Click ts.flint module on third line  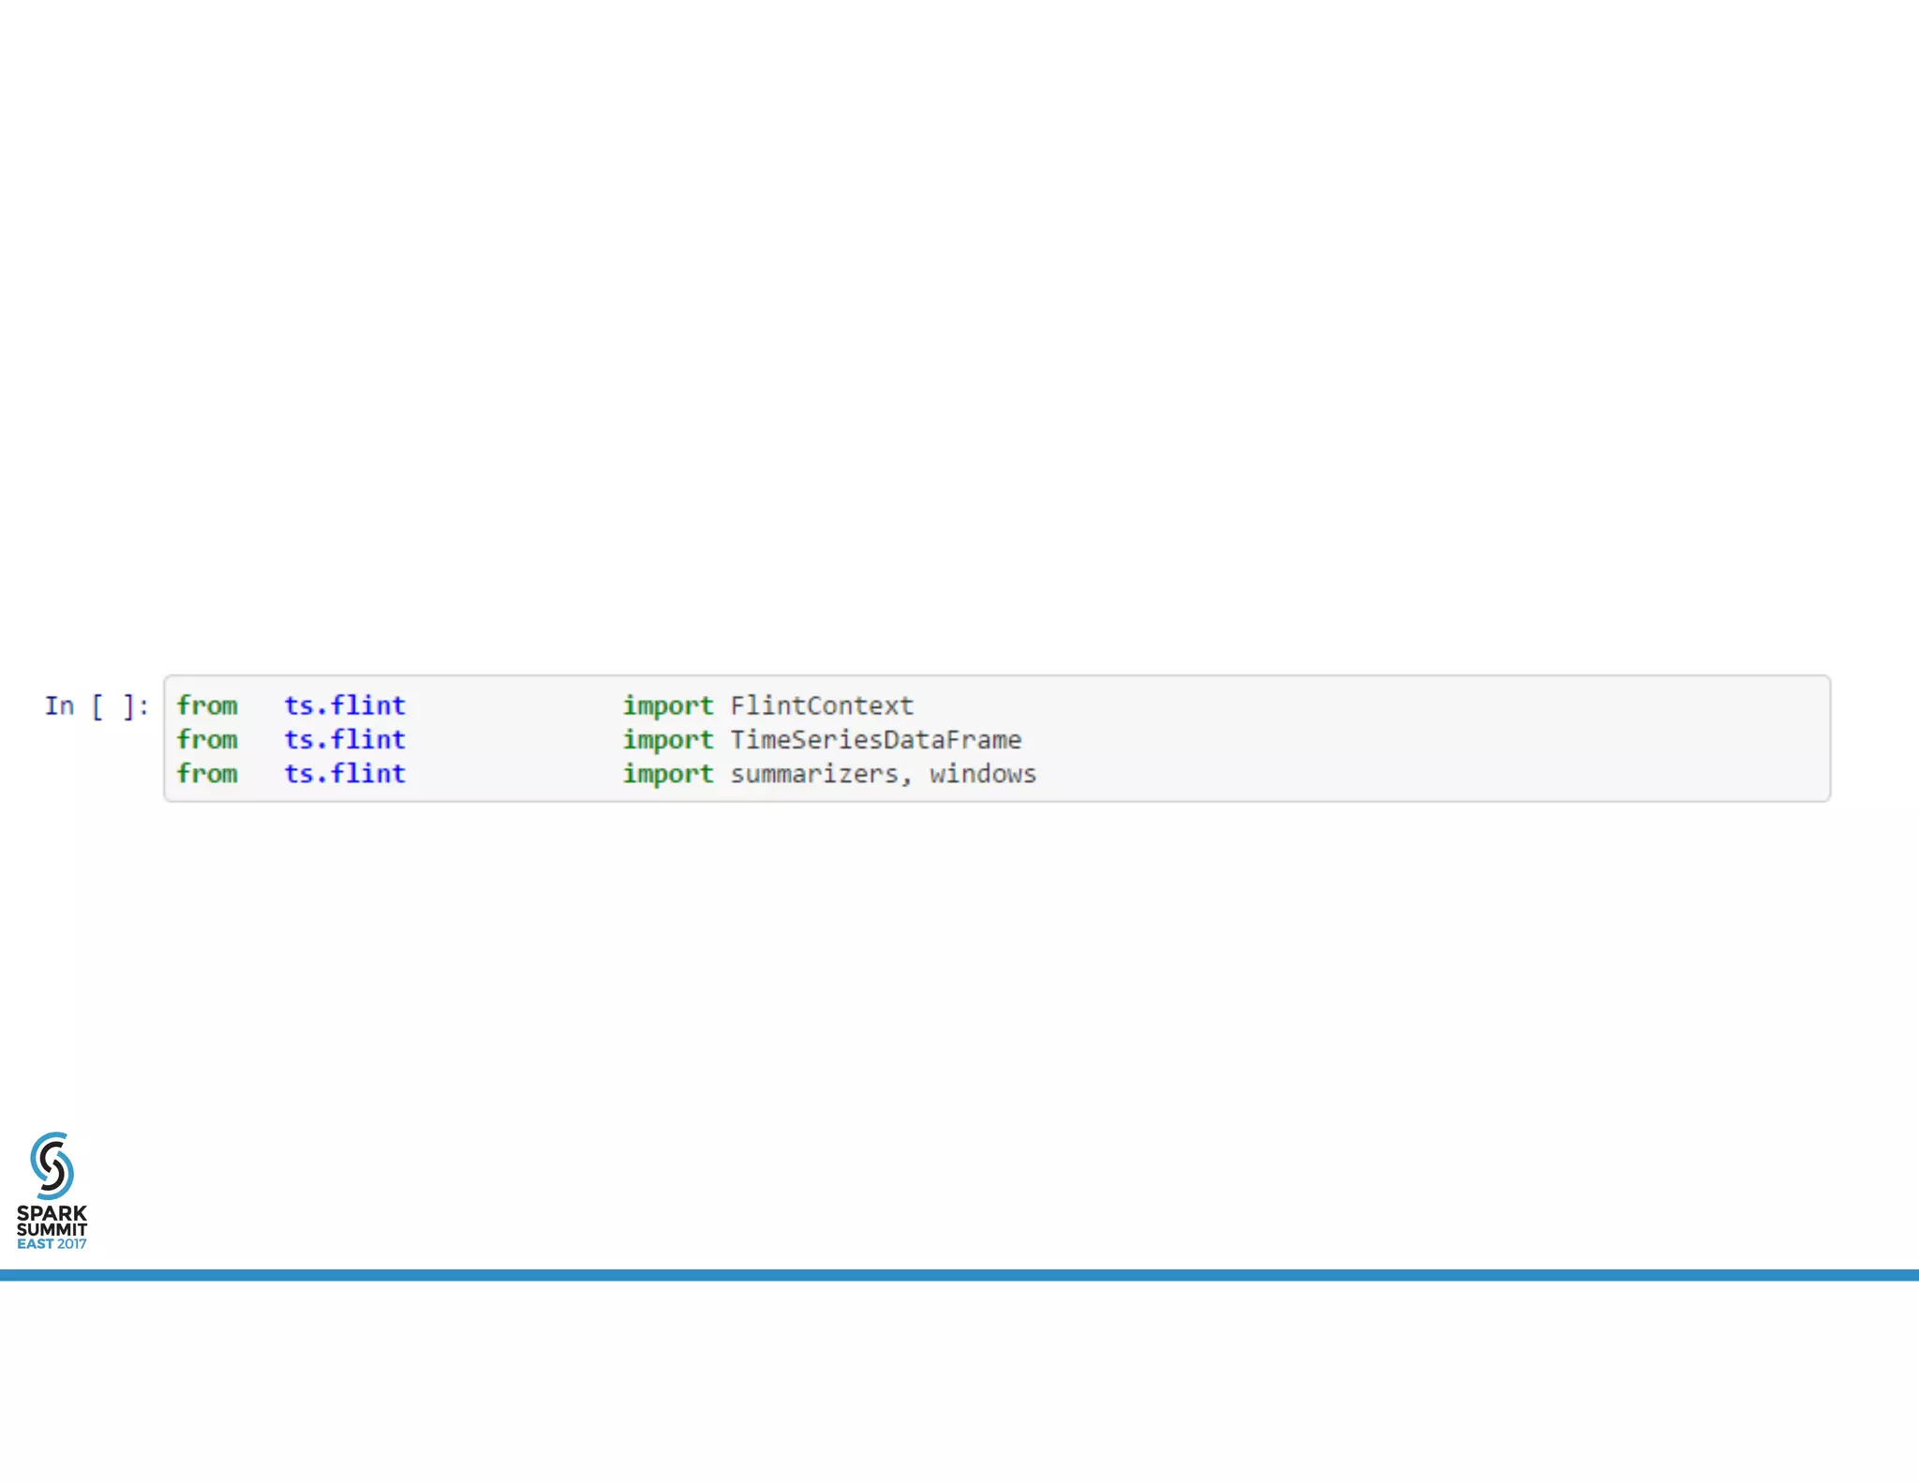345,774
